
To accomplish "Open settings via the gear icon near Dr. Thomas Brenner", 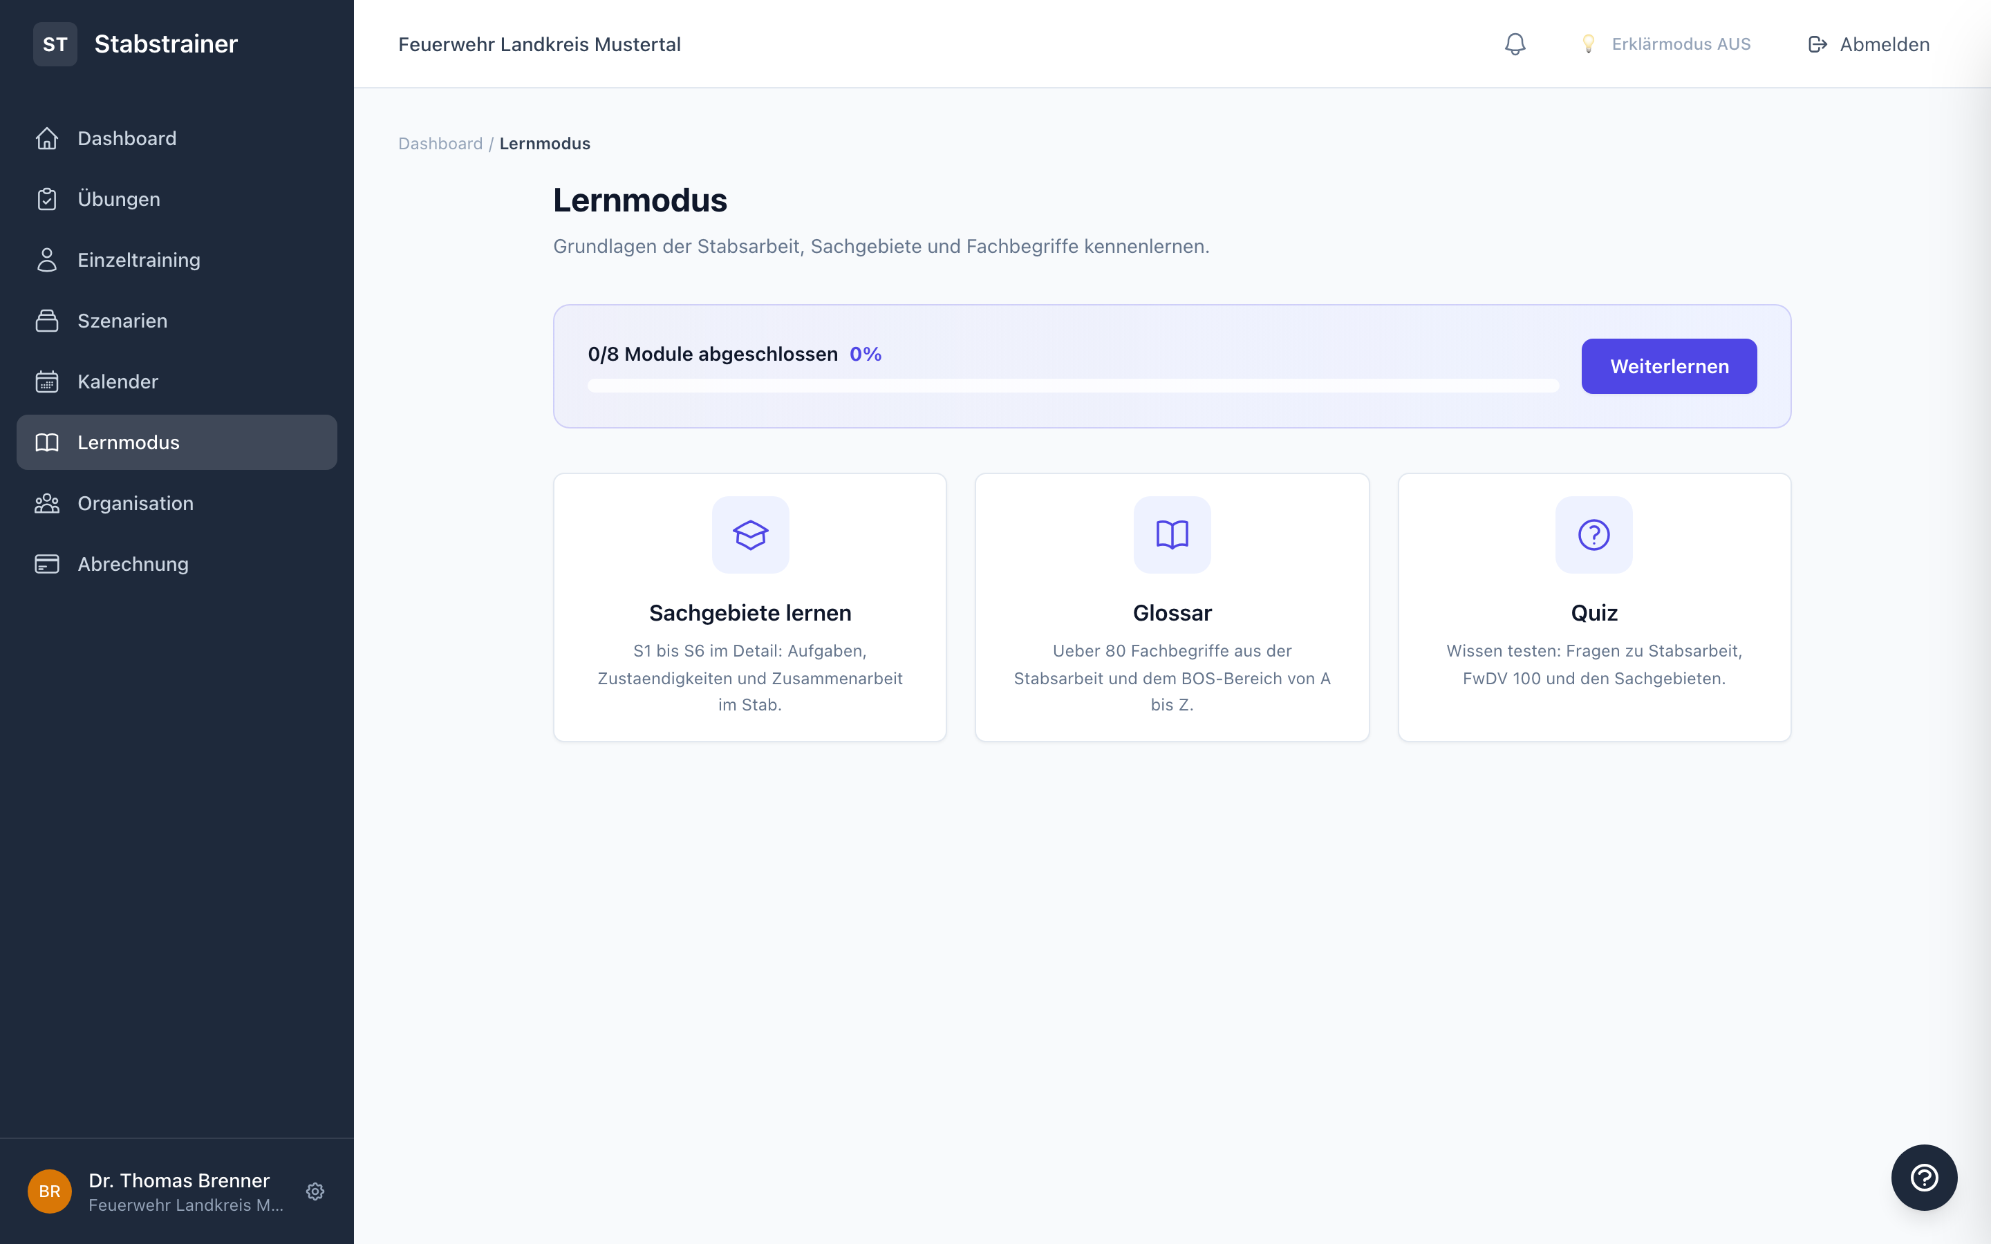I will (x=315, y=1191).
